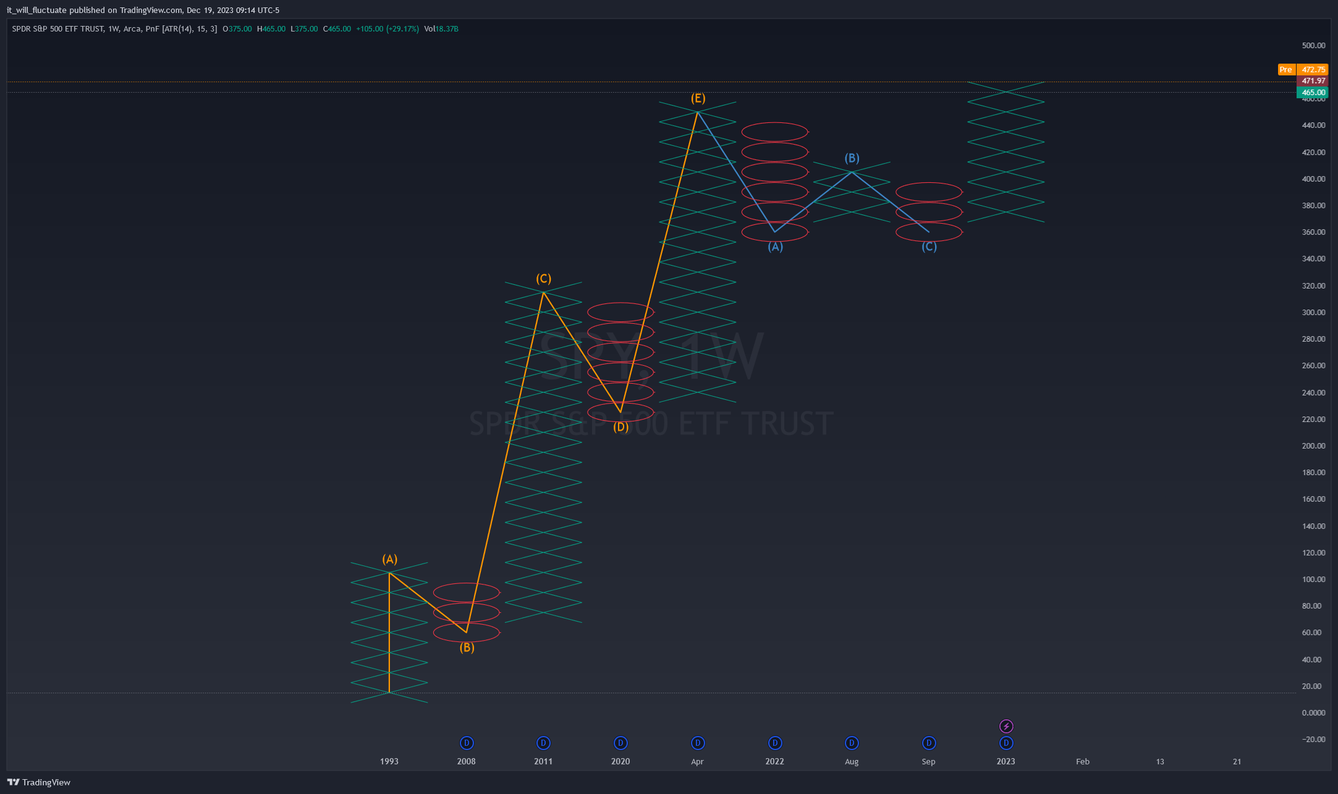Screen dimensions: 1338x794
Task: Click the Arca exchange label in legend
Action: (x=132, y=29)
